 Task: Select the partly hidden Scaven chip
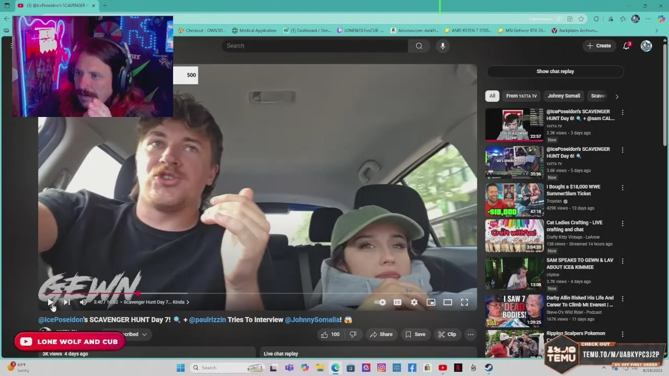tap(598, 96)
